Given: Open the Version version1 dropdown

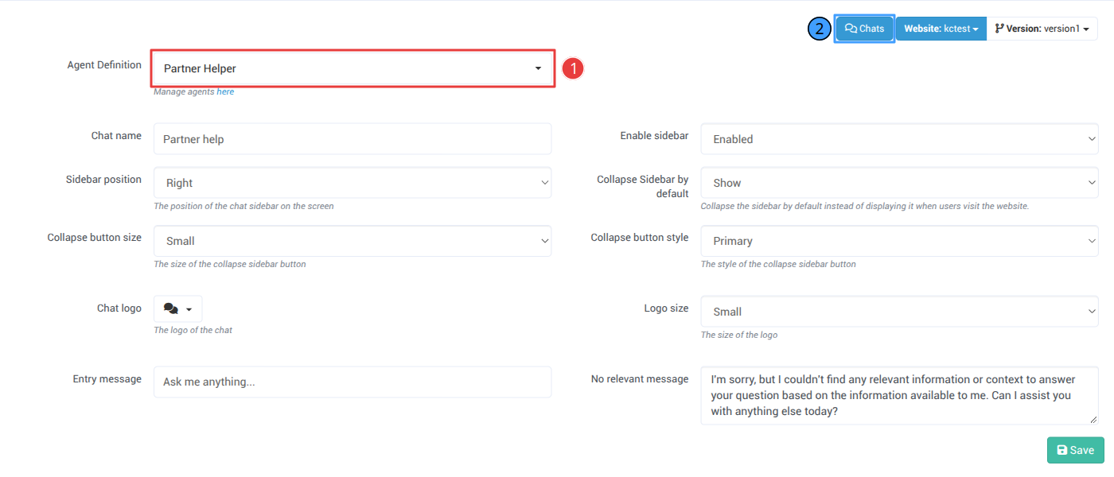Looking at the screenshot, I should (x=1042, y=29).
